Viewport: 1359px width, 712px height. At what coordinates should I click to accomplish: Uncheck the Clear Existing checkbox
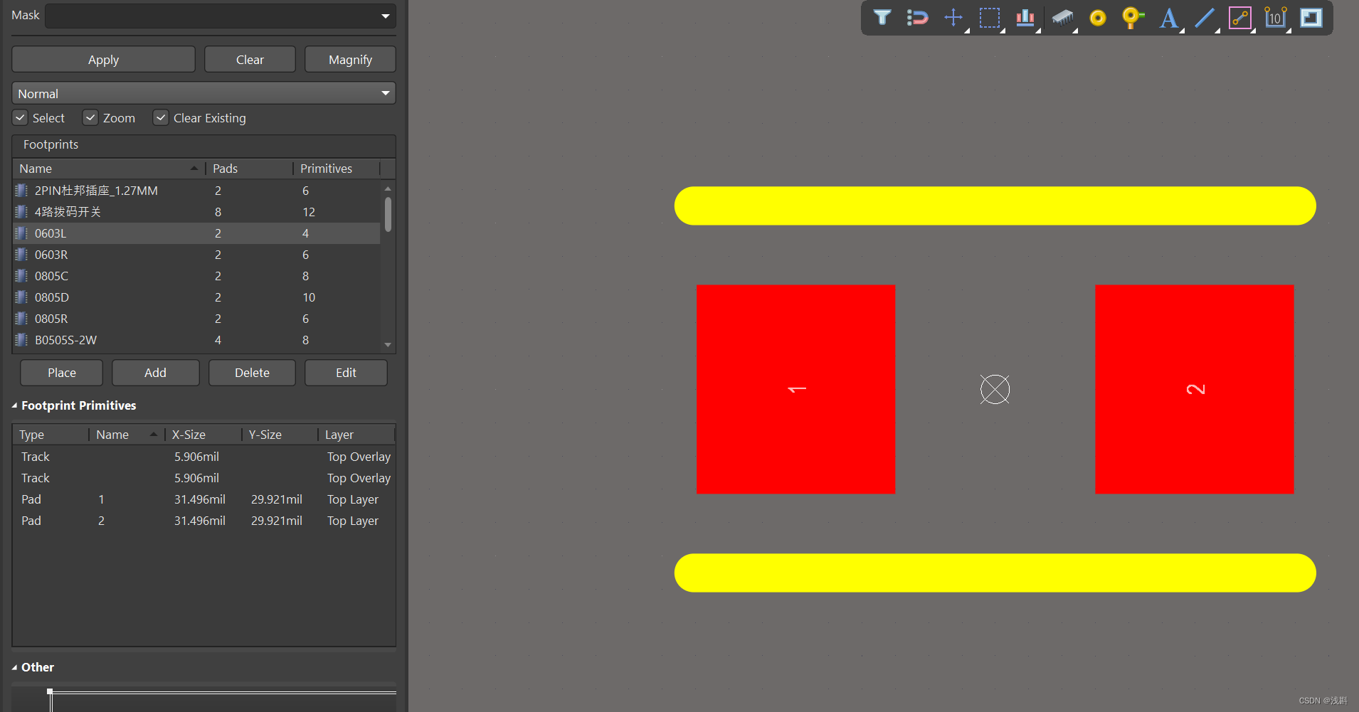coord(161,118)
